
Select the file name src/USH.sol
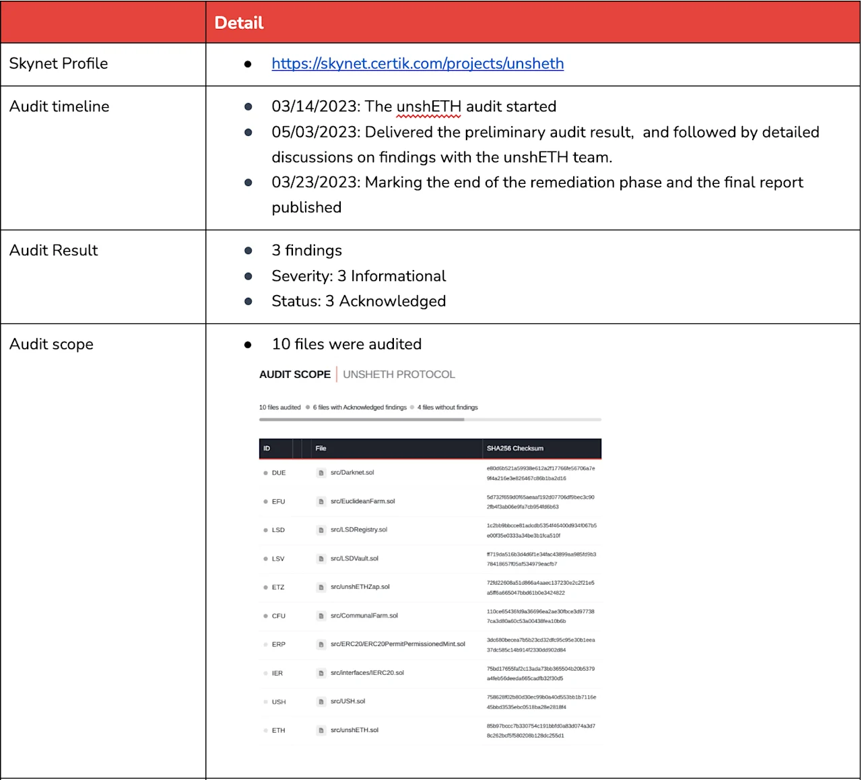347,701
